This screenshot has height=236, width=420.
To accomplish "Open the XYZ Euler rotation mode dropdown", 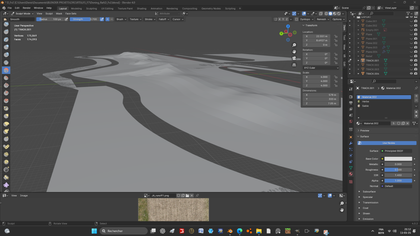I will (x=321, y=68).
